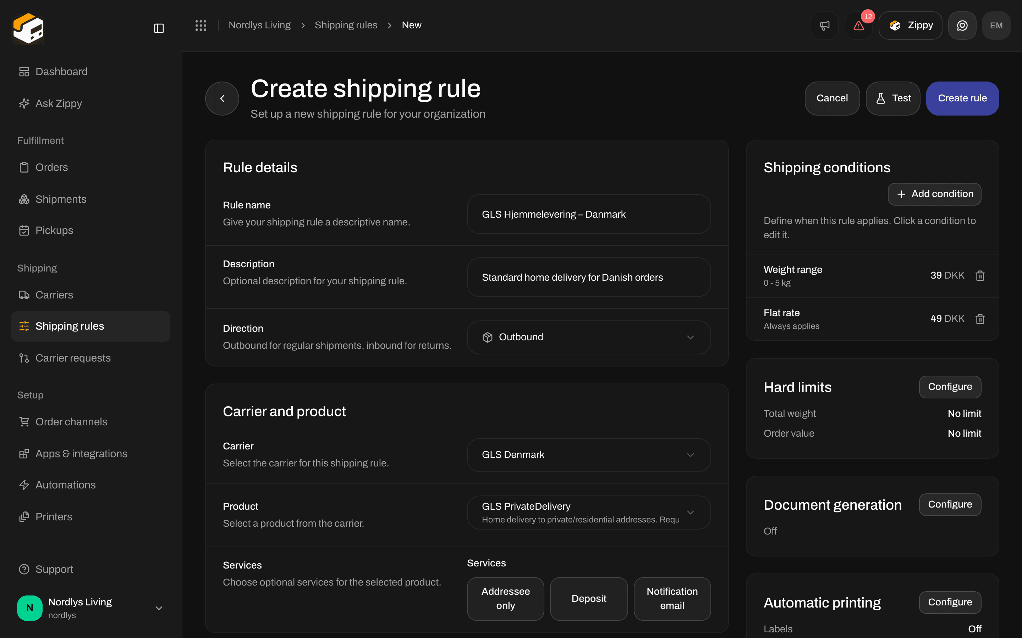
Task: Click the Test button
Action: 893,98
